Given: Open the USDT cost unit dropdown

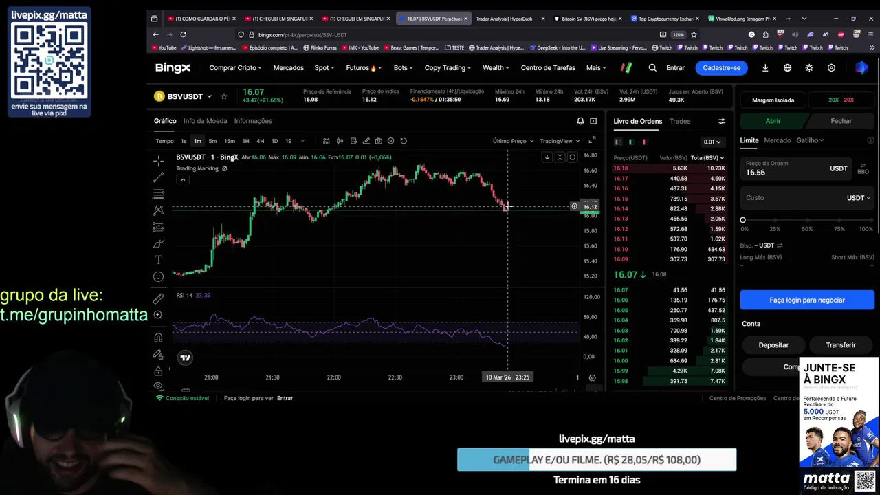Looking at the screenshot, I should [x=858, y=198].
